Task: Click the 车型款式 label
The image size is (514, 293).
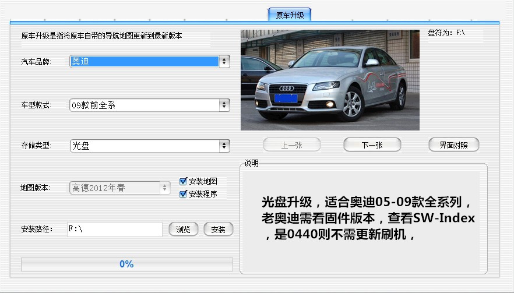Action: tap(36, 105)
